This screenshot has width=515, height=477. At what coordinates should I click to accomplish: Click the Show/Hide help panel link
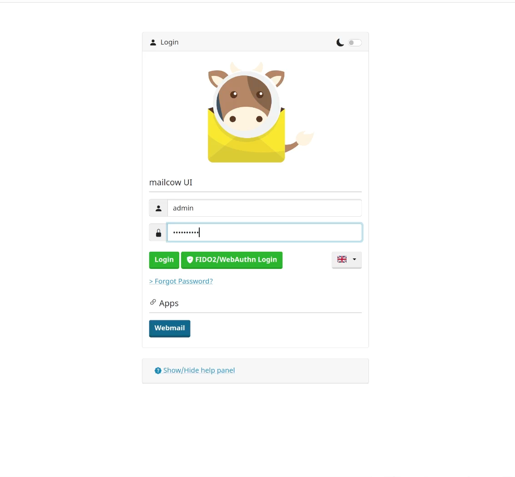tap(199, 370)
